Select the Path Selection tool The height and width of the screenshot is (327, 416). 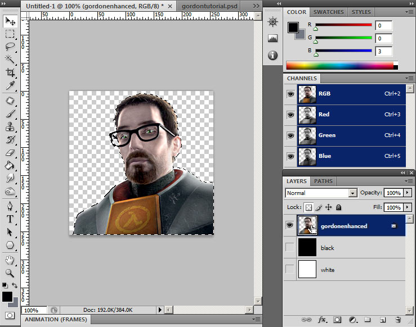10,232
